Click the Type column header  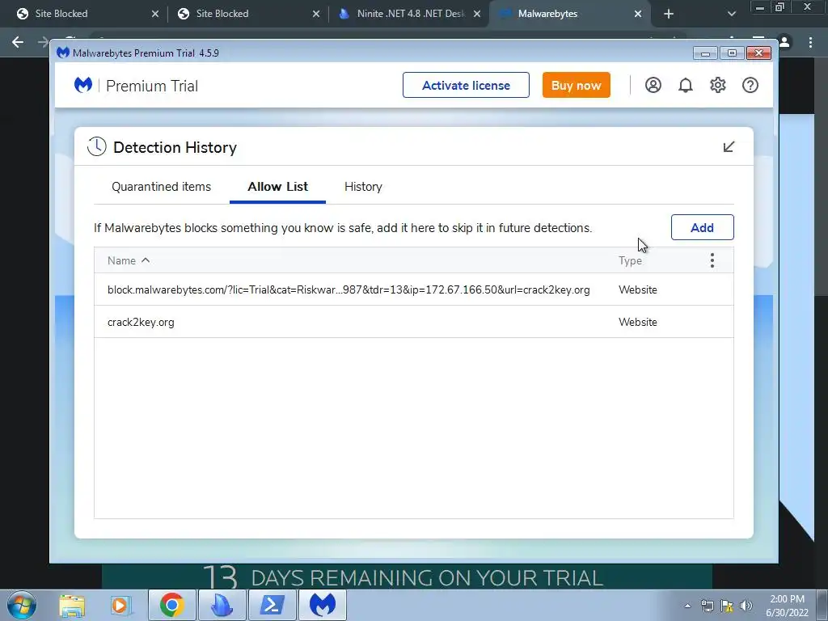(630, 260)
